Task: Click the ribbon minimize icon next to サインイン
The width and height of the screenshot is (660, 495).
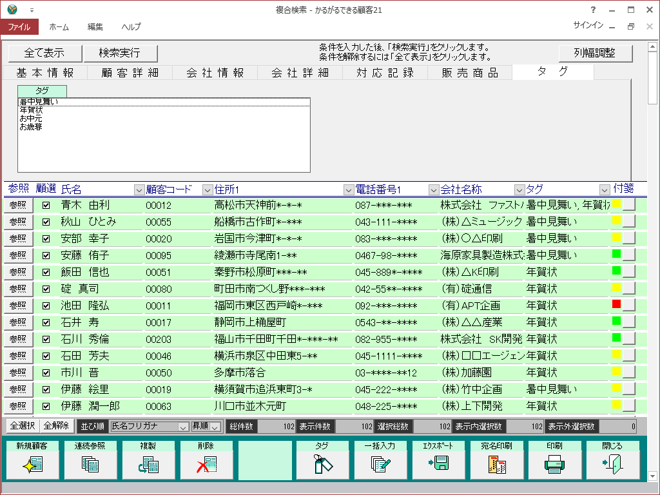Action: click(x=612, y=27)
